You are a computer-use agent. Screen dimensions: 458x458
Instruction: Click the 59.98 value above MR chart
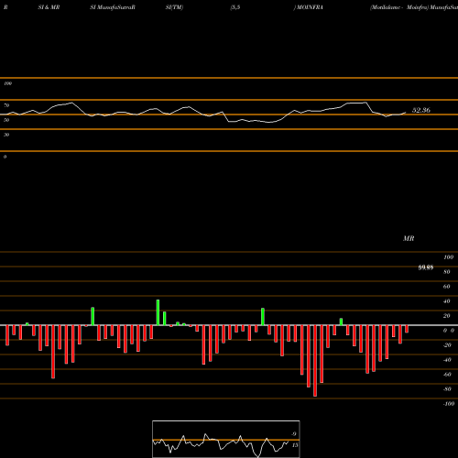click(426, 267)
